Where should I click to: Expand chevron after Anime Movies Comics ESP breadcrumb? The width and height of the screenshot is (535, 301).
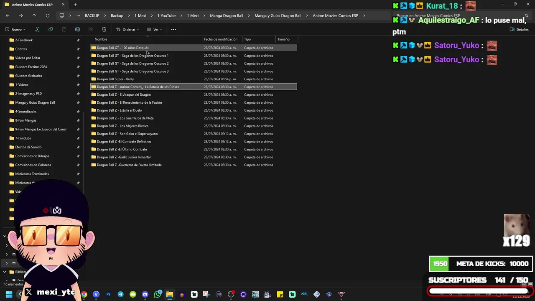pyautogui.click(x=364, y=15)
